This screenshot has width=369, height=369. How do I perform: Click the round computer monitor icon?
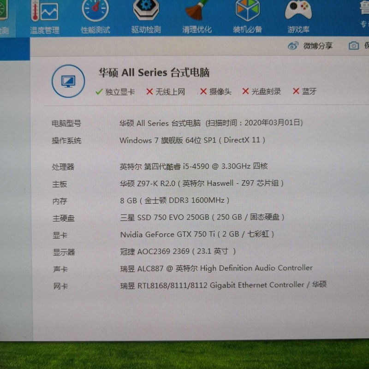pyautogui.click(x=68, y=81)
